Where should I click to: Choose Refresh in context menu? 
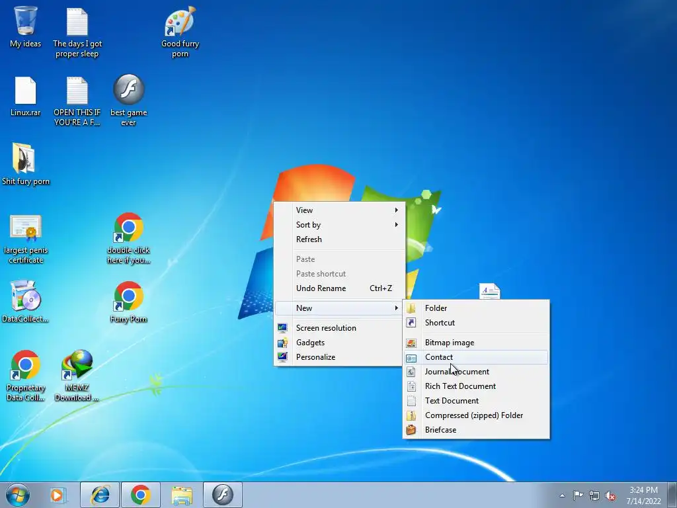(x=339, y=239)
